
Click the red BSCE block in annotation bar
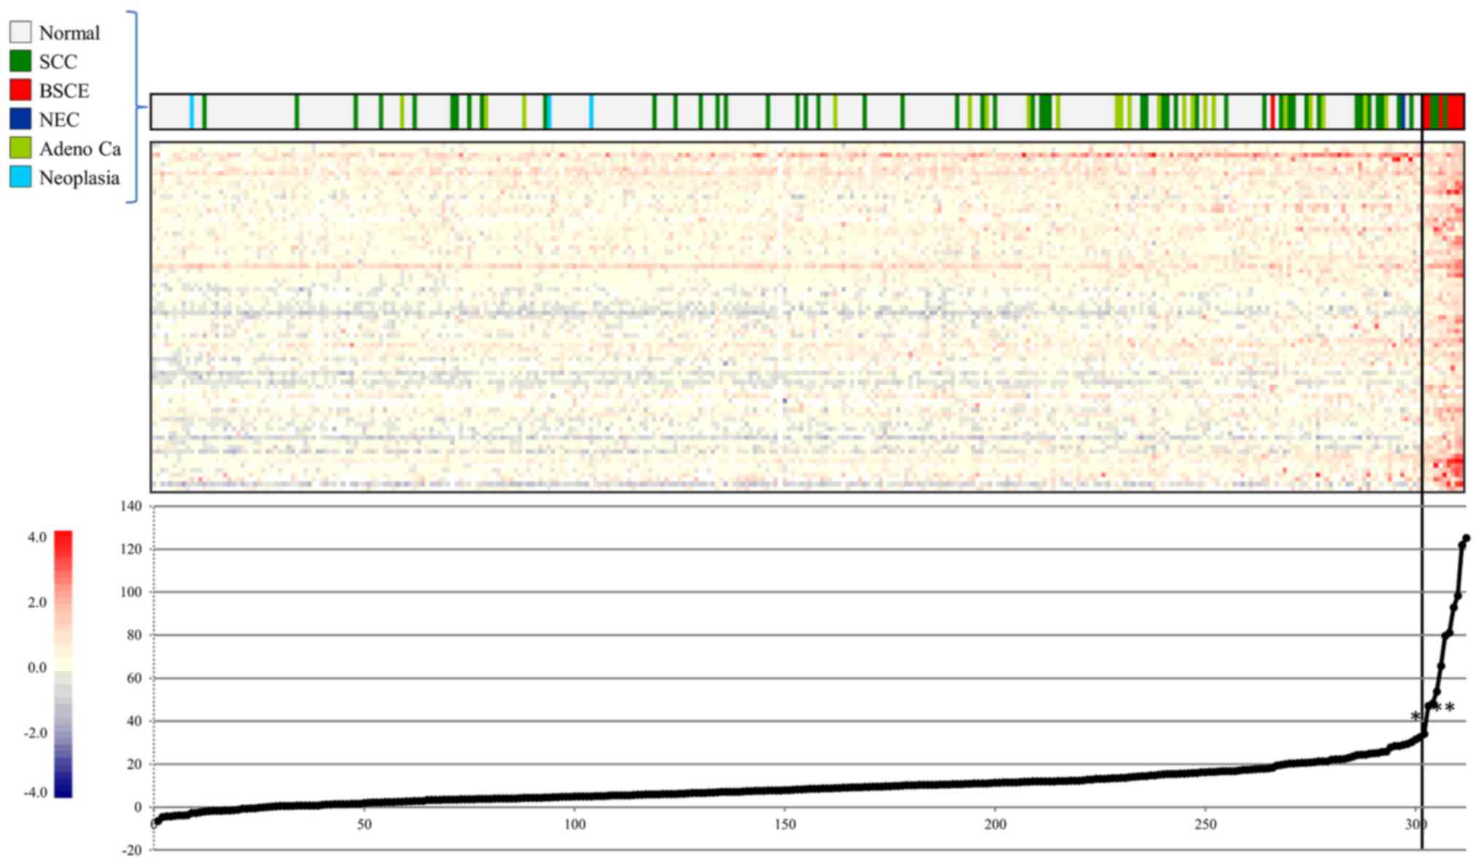[1455, 112]
